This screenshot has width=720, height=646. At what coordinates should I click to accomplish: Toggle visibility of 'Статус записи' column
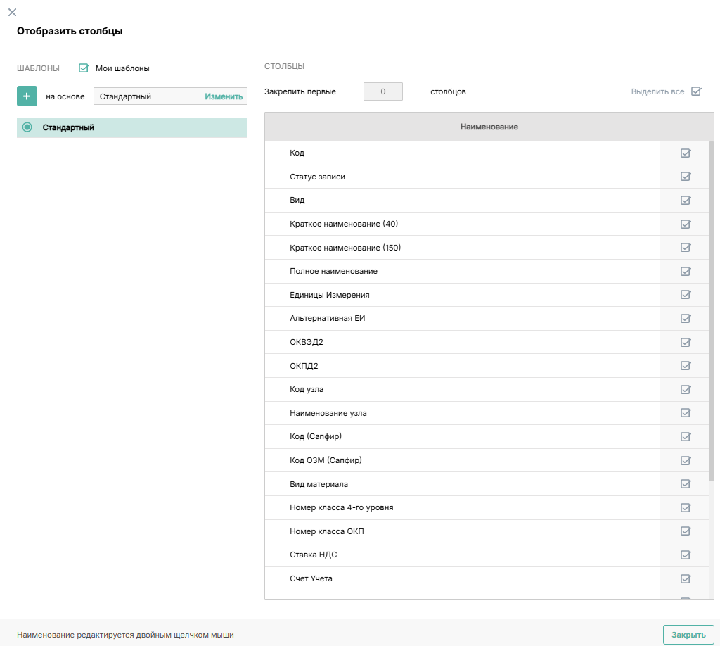685,177
